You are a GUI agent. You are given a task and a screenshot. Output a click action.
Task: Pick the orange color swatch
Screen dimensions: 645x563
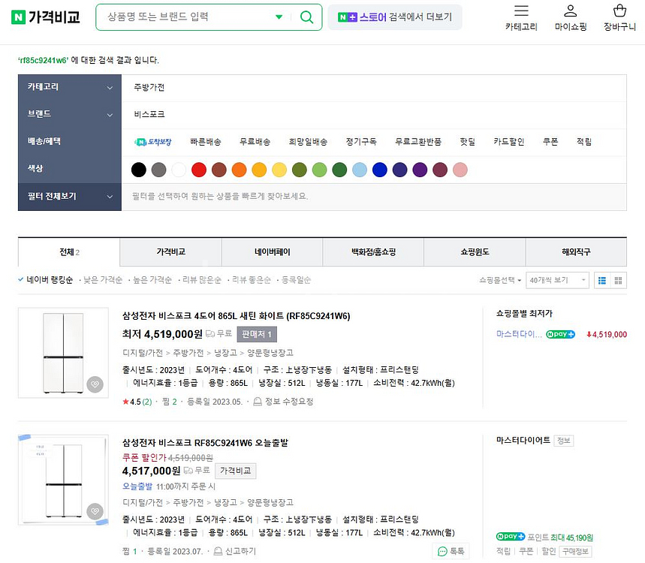point(239,170)
